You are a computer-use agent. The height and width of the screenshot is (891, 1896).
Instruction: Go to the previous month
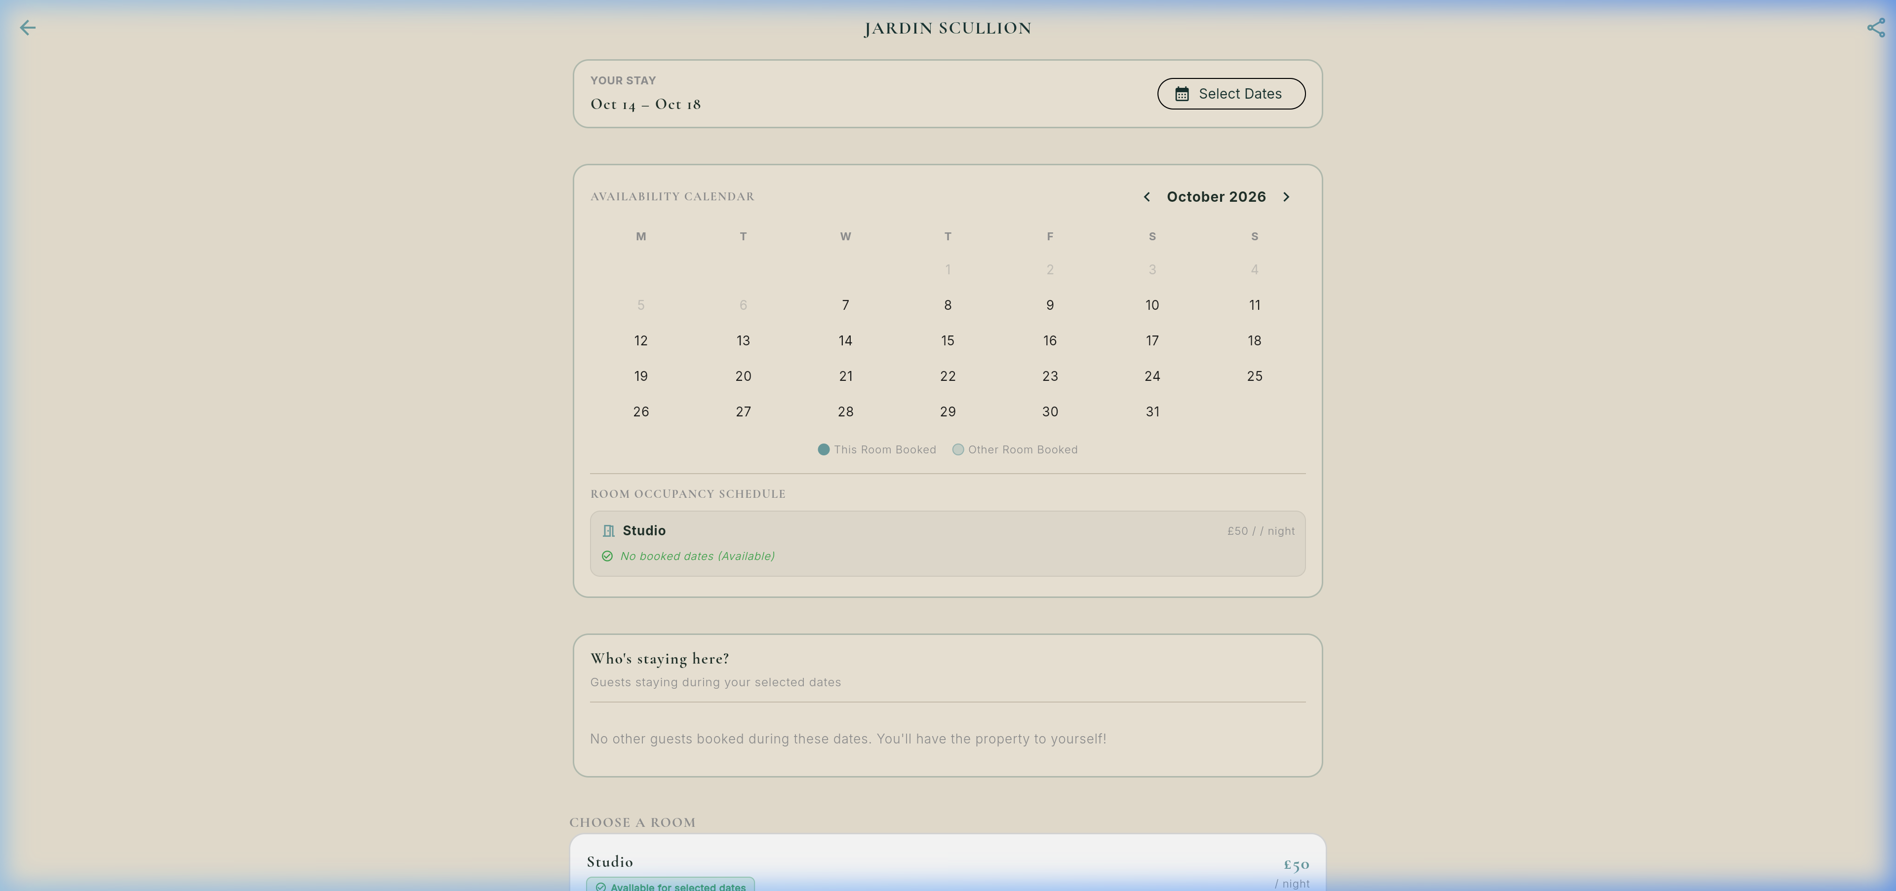(x=1146, y=197)
